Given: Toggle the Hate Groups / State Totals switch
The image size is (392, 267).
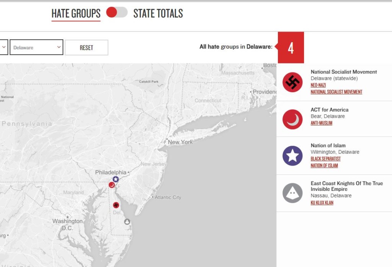Looking at the screenshot, I should click(x=117, y=13).
